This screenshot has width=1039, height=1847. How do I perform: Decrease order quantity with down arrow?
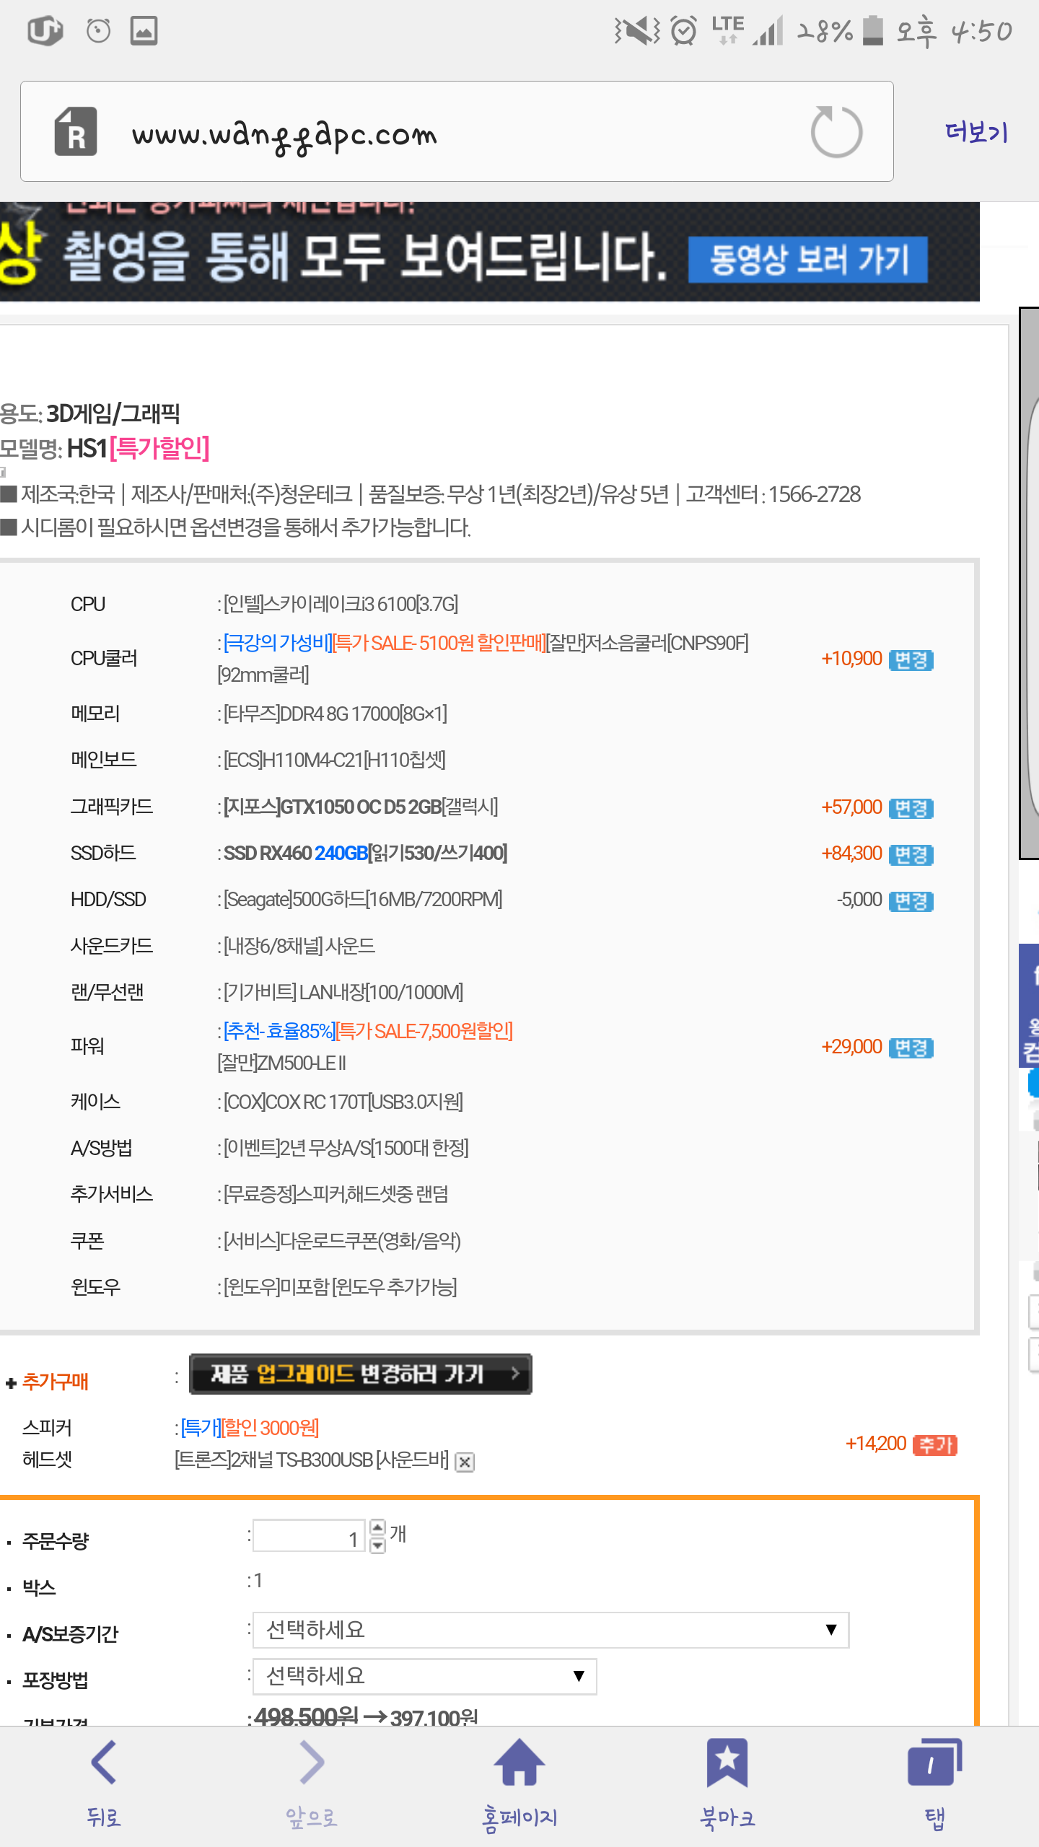[x=377, y=1545]
